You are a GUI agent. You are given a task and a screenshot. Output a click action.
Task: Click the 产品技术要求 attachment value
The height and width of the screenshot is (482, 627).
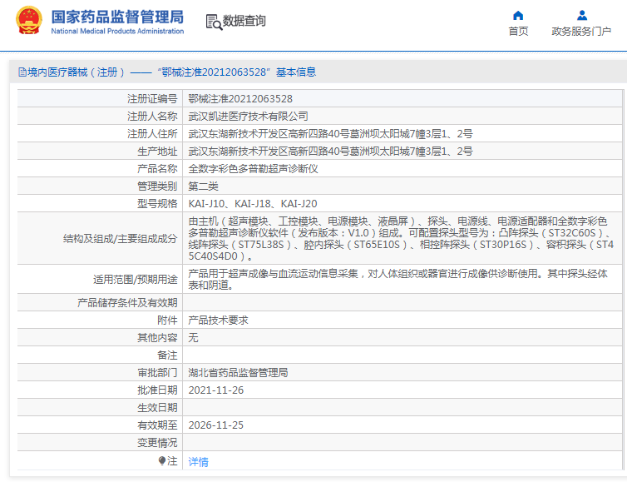(x=218, y=321)
